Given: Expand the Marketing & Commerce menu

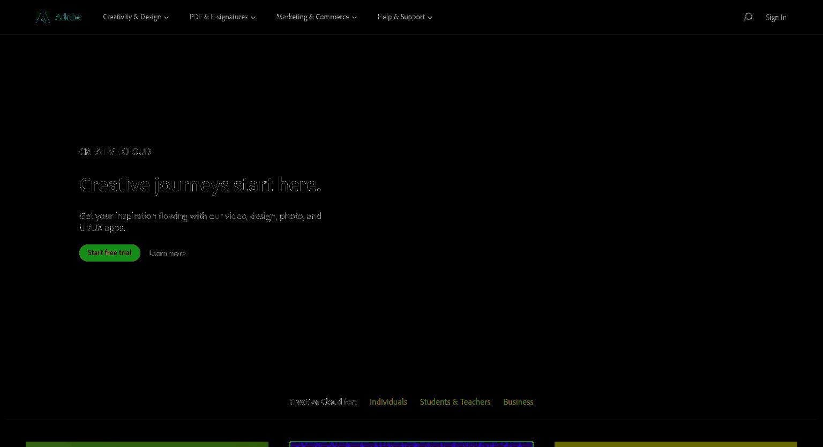Looking at the screenshot, I should click(x=316, y=17).
